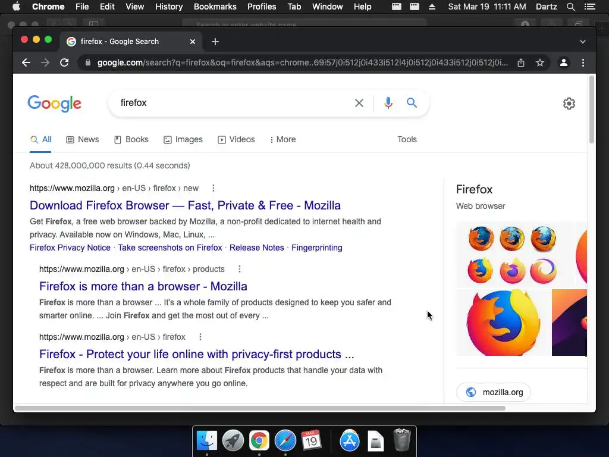609x457 pixels.
Task: Open Spotlight search in menu bar
Action: 570,7
